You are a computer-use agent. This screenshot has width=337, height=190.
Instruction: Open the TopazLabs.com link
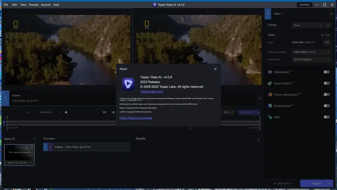coord(152,91)
